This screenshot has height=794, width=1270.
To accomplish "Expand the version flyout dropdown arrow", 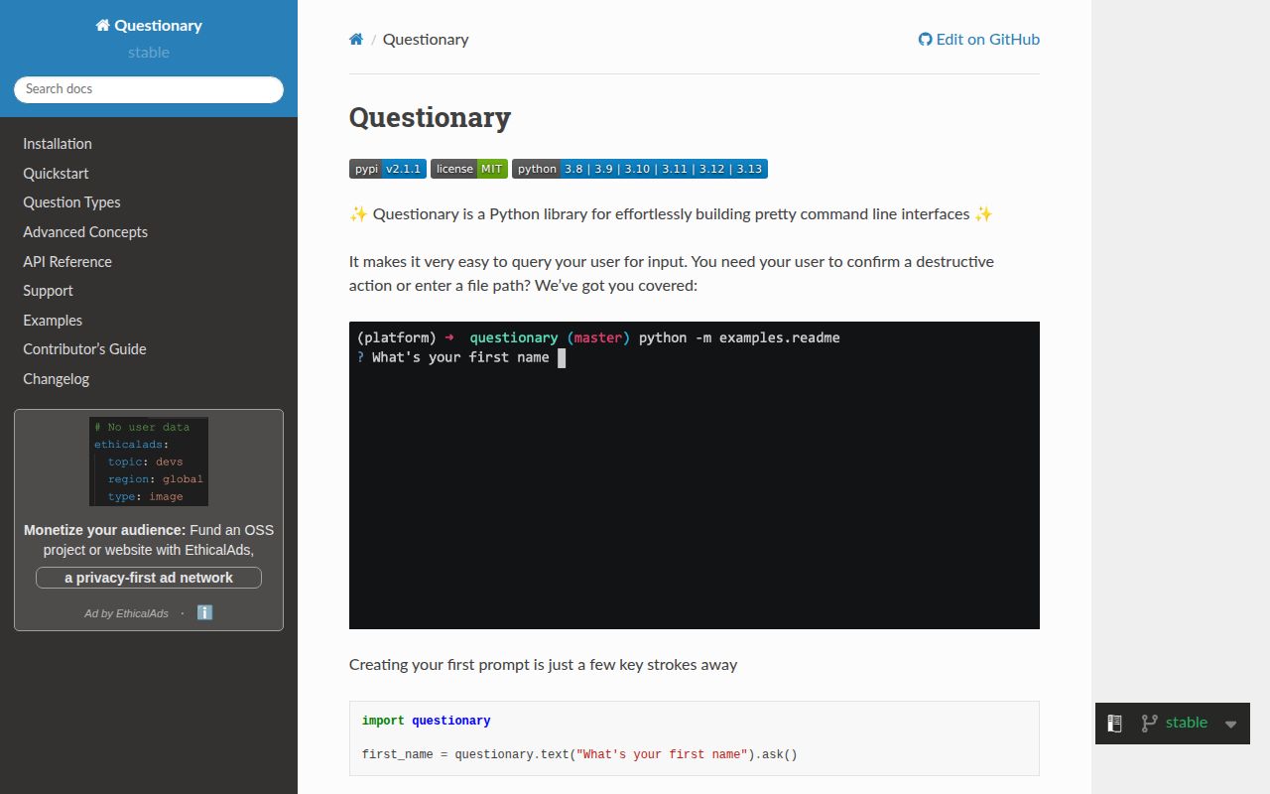I will [x=1231, y=725].
